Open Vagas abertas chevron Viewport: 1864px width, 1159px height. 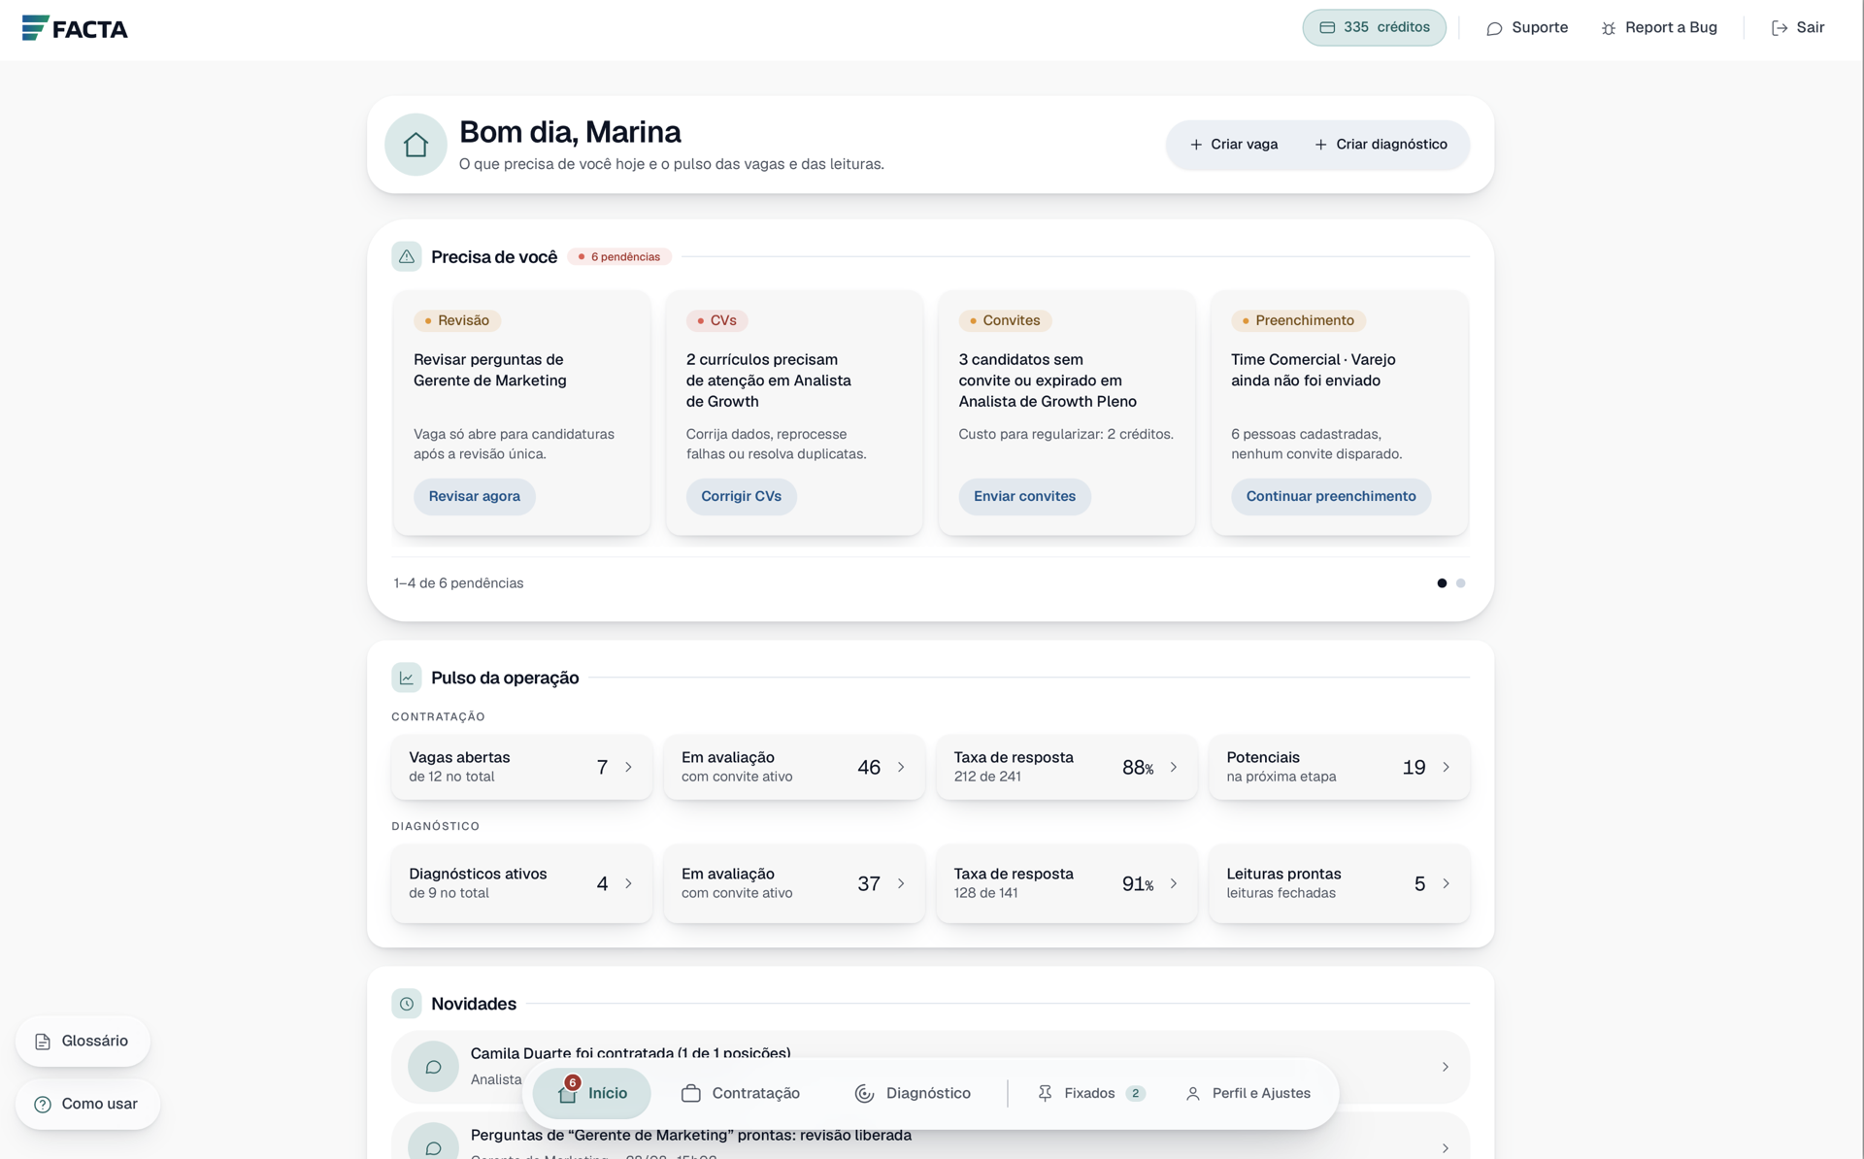pos(628,767)
